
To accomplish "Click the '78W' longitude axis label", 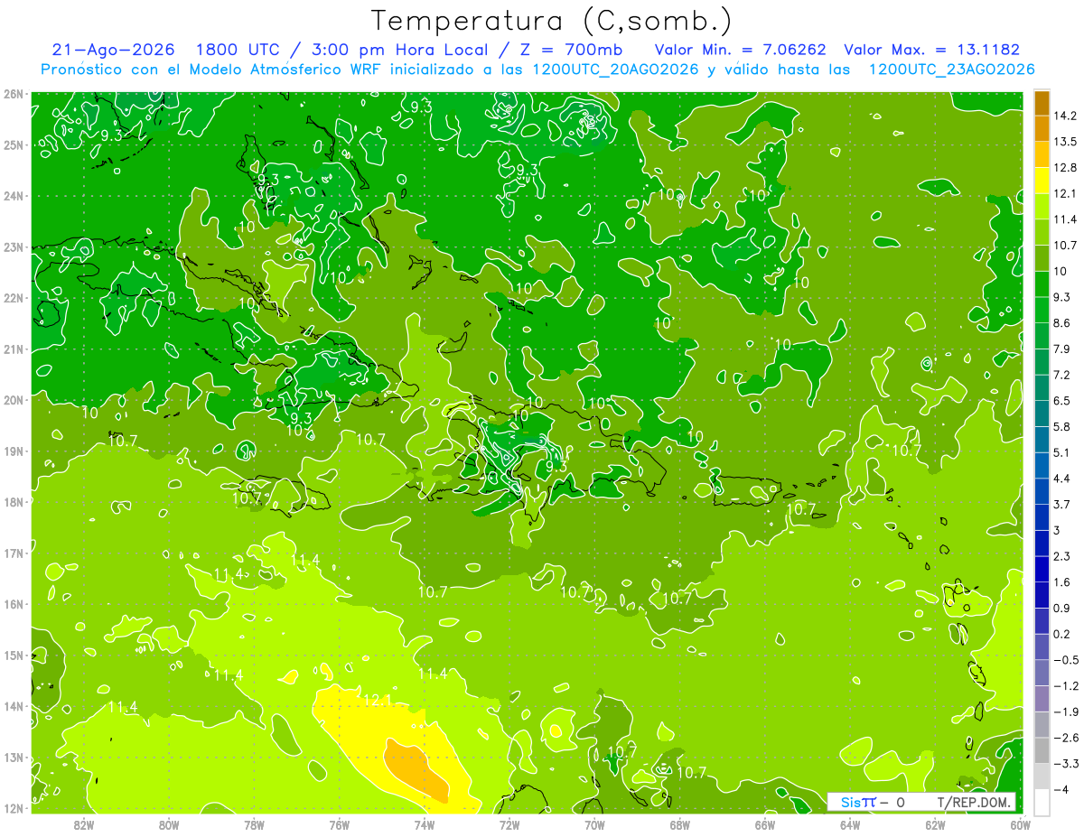I will click(x=254, y=824).
